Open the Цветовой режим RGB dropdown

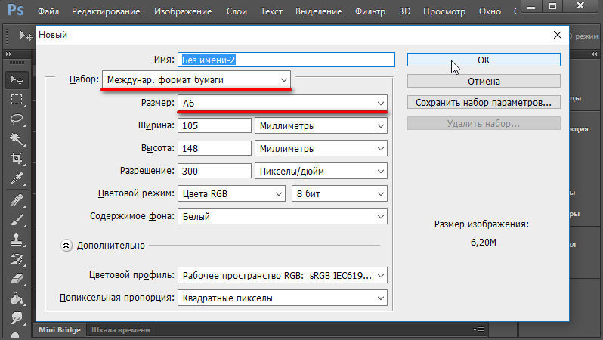tap(231, 194)
